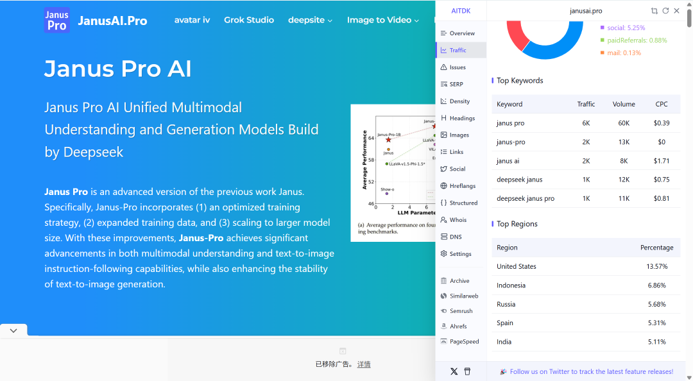Click the Social bird icon
Viewport: 693px width, 381px height.
[x=444, y=169]
